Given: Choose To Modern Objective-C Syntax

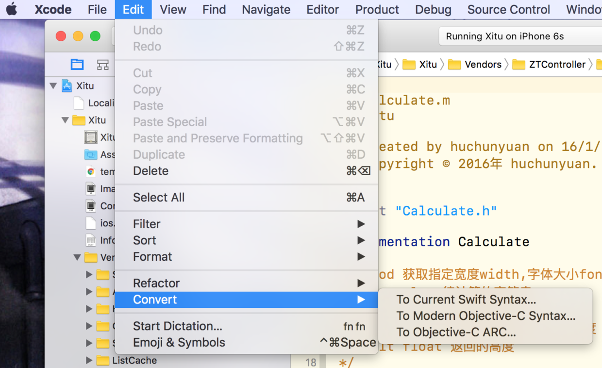Looking at the screenshot, I should [485, 316].
